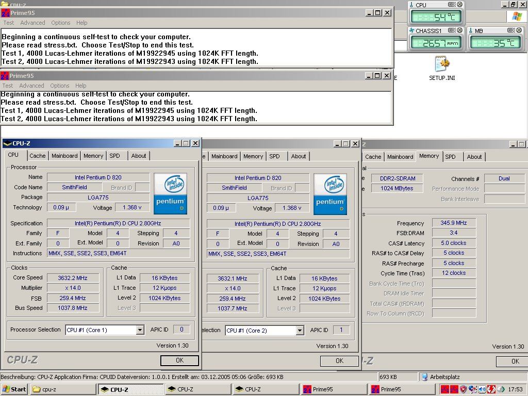This screenshot has width=528, height=396.
Task: Switch to the Memory tab in the Core 1 CPU-Z window
Action: (x=93, y=156)
